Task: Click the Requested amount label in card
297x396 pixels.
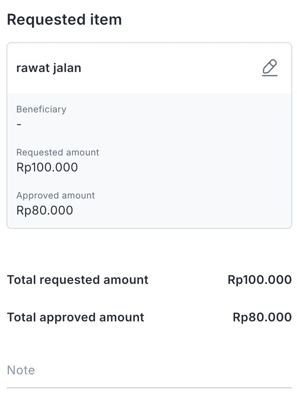Action: click(58, 152)
